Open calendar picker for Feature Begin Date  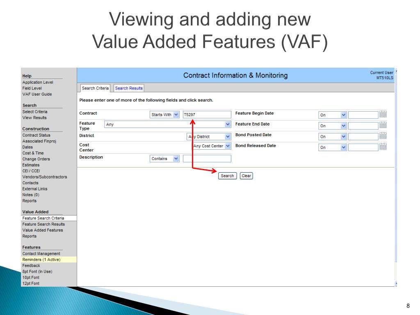tap(383, 114)
